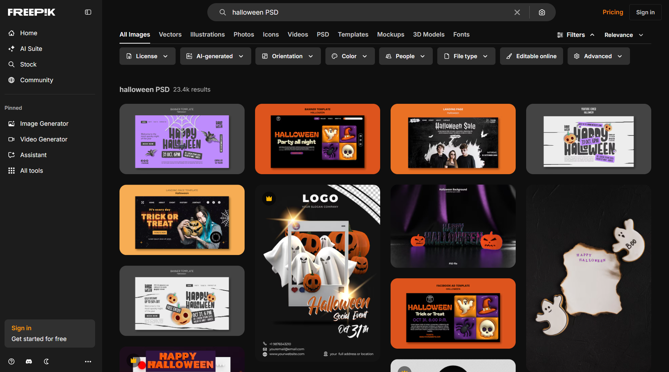Click premium crown on ghost flyer

pyautogui.click(x=269, y=199)
